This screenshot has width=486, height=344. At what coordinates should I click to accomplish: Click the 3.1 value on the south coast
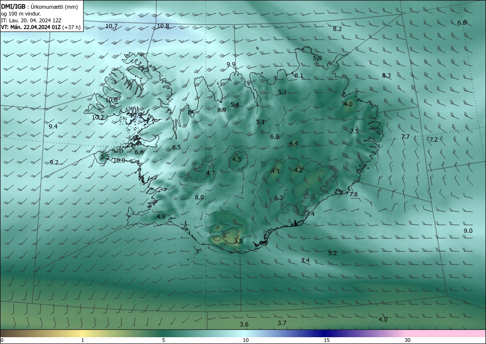tap(238, 241)
